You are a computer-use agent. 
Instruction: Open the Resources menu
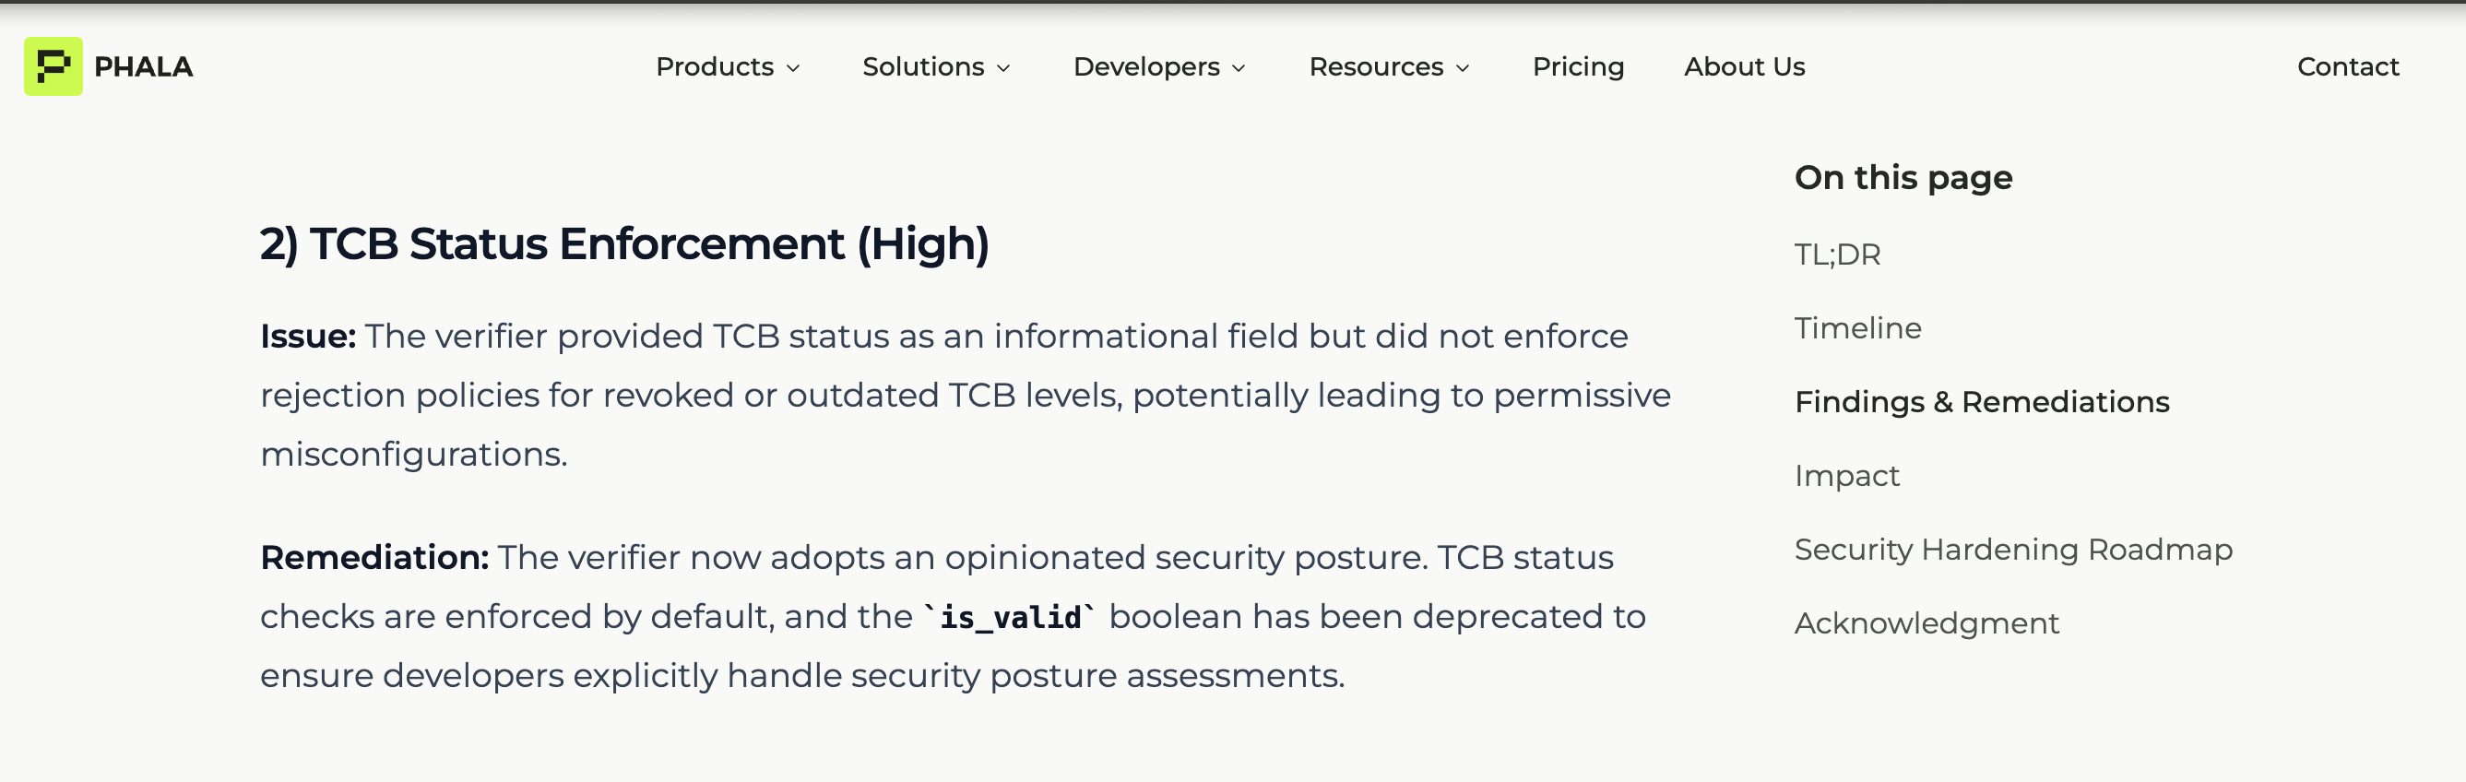point(1376,67)
